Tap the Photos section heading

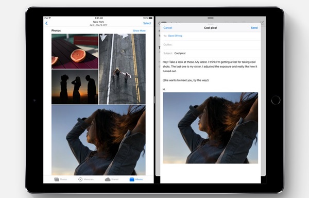(x=56, y=30)
